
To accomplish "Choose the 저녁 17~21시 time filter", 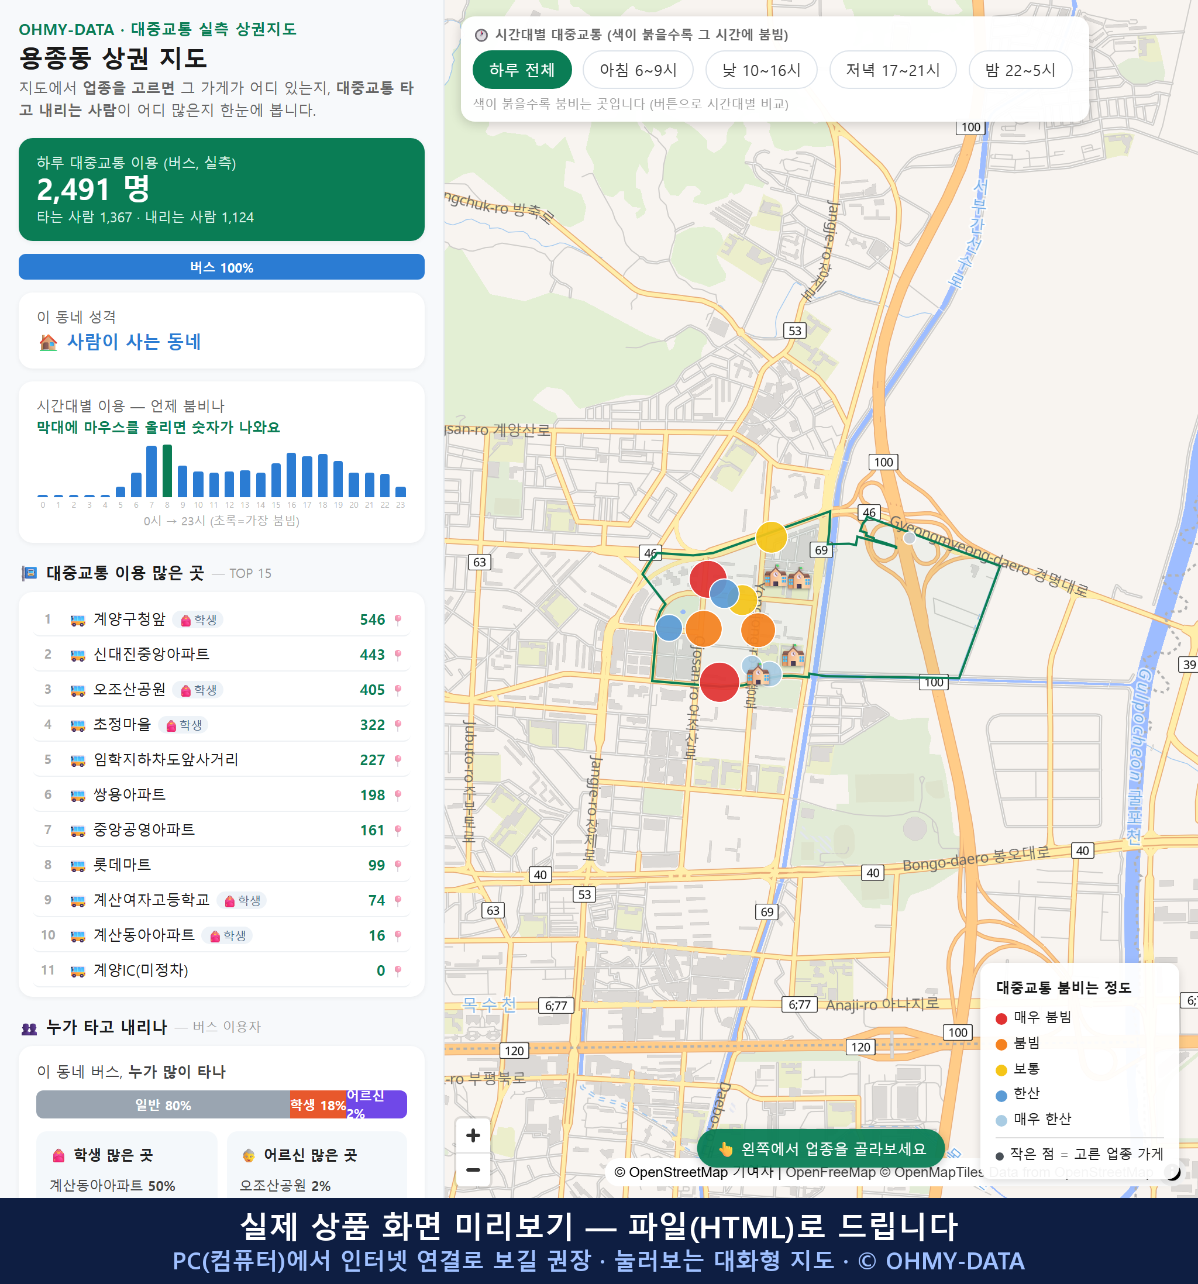I will (892, 70).
